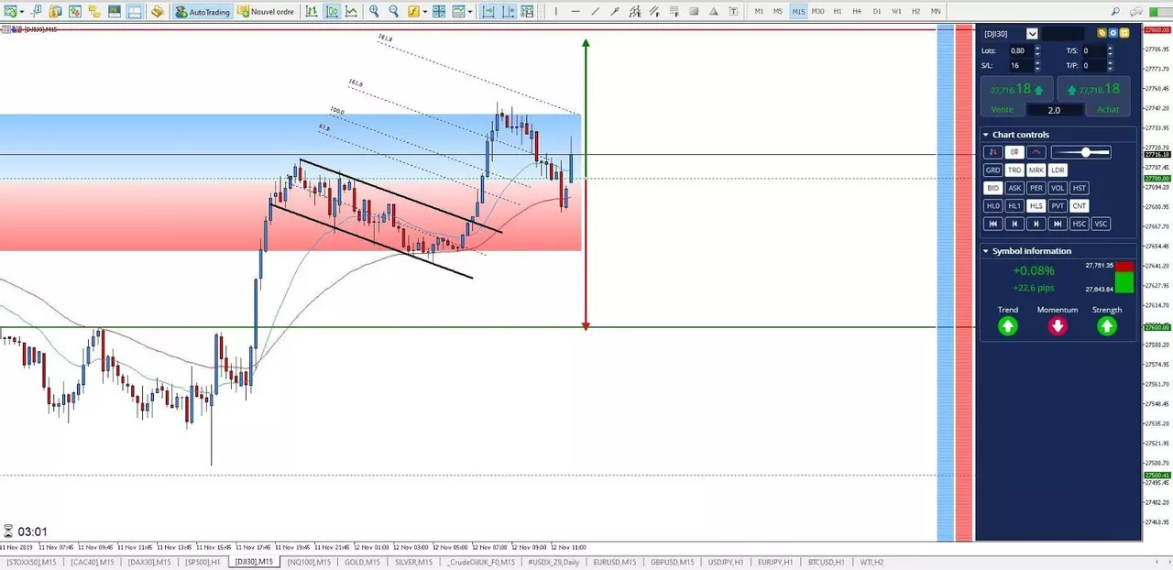The height and width of the screenshot is (570, 1173).
Task: Open the search magnifier icon
Action: [1115, 12]
